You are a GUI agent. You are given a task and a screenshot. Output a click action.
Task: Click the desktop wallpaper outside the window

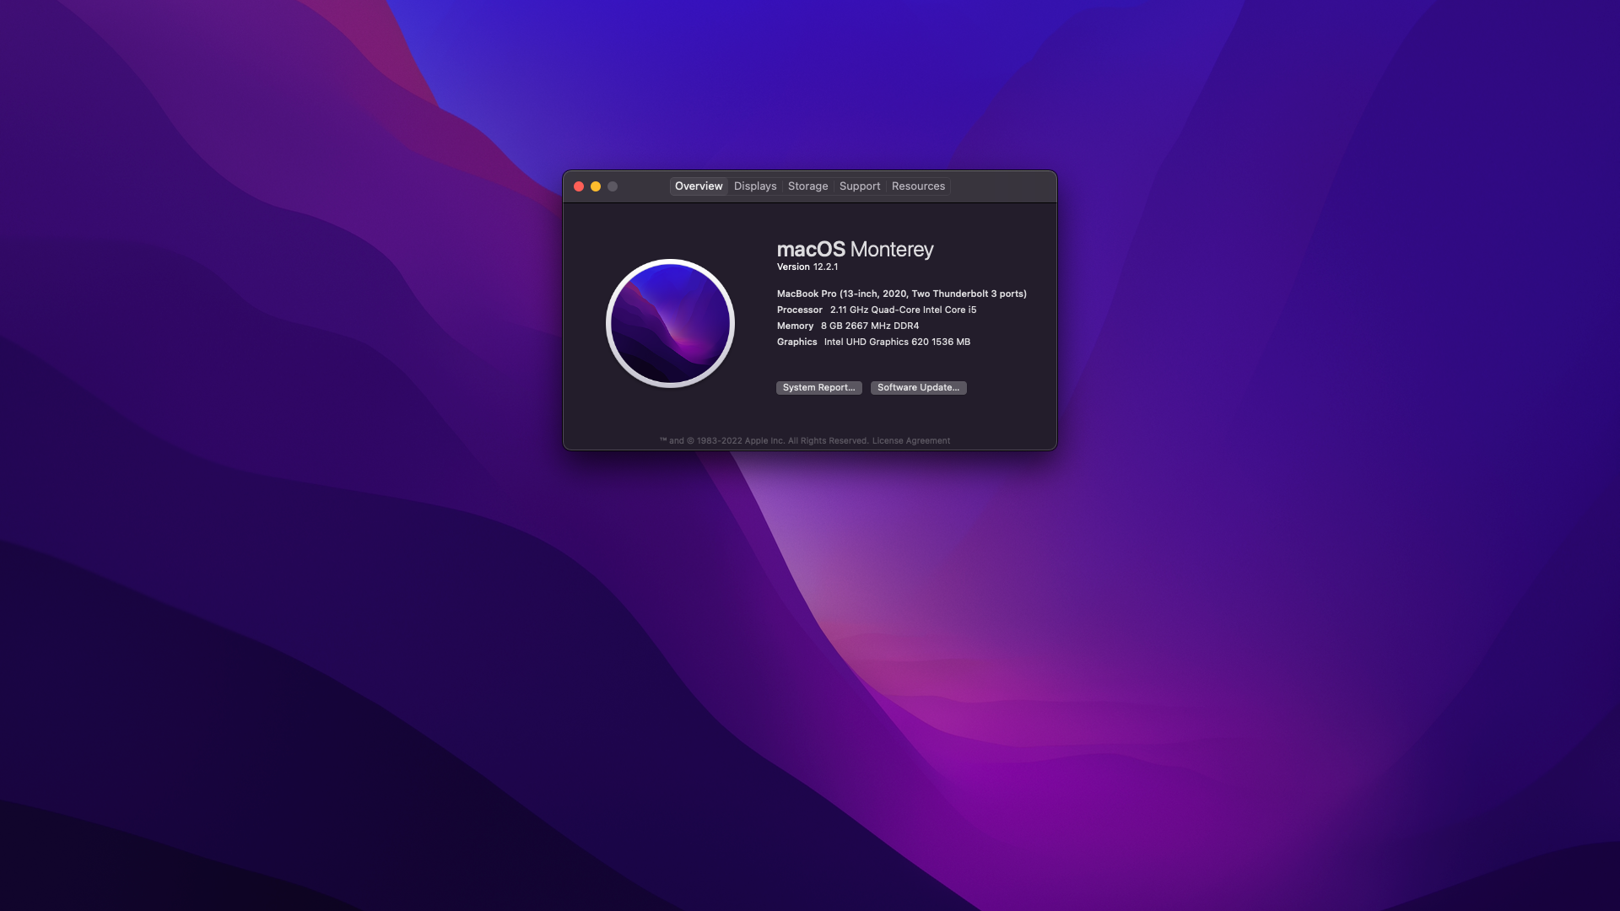click(1266, 633)
